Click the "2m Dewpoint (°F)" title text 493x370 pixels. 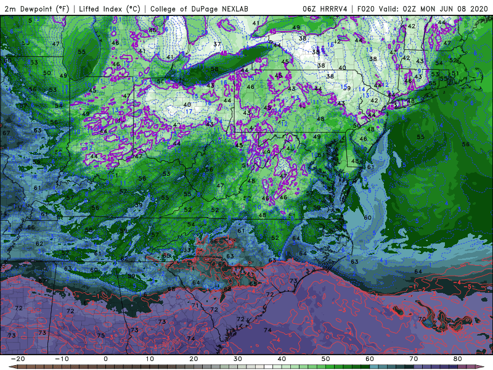(x=37, y=9)
